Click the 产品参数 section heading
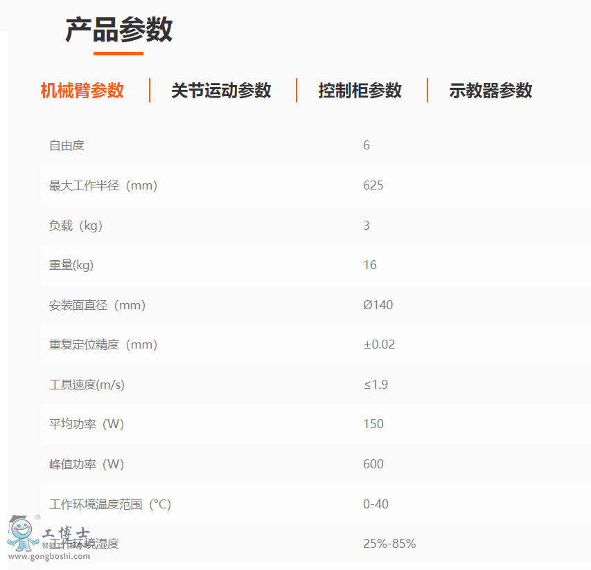Viewport: 591px width, 570px height. click(118, 30)
